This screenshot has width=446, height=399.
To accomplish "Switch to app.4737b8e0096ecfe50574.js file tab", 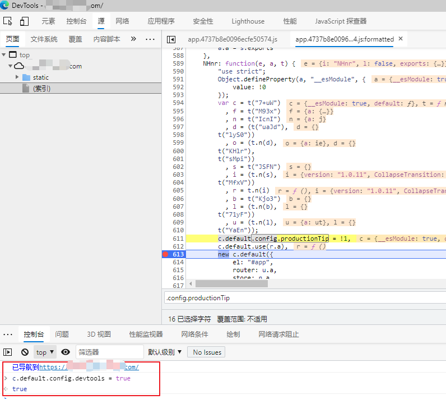I will tap(233, 39).
